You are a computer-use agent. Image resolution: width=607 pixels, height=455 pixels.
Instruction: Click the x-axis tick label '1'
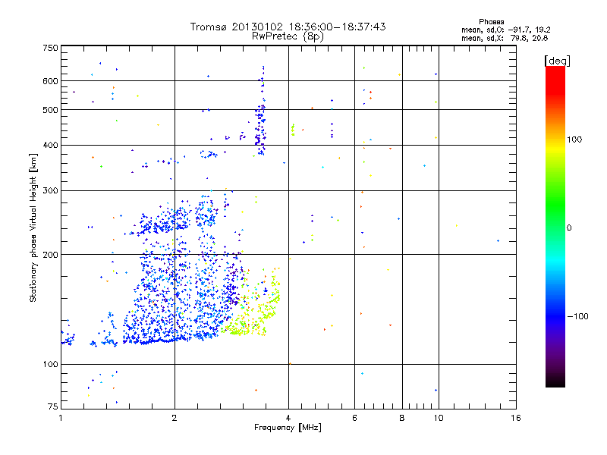tap(61, 418)
